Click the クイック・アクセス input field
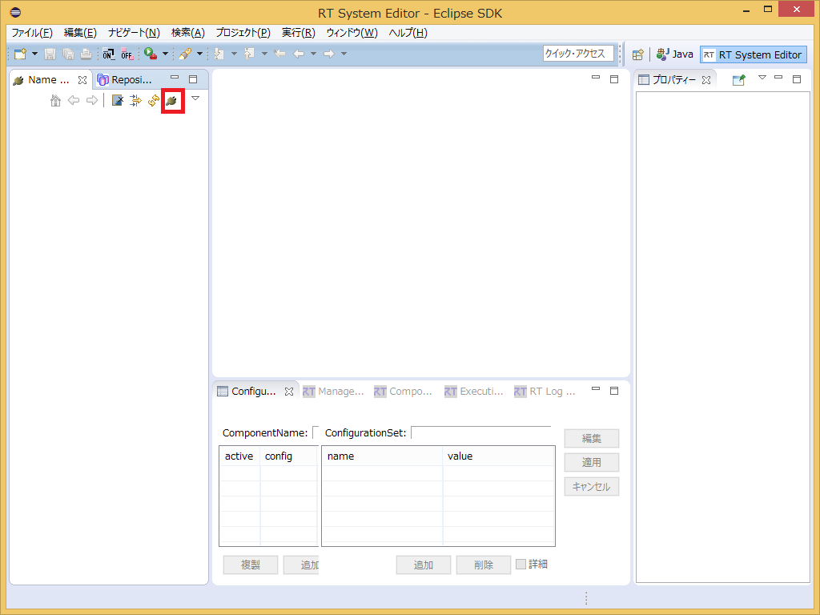 (578, 54)
